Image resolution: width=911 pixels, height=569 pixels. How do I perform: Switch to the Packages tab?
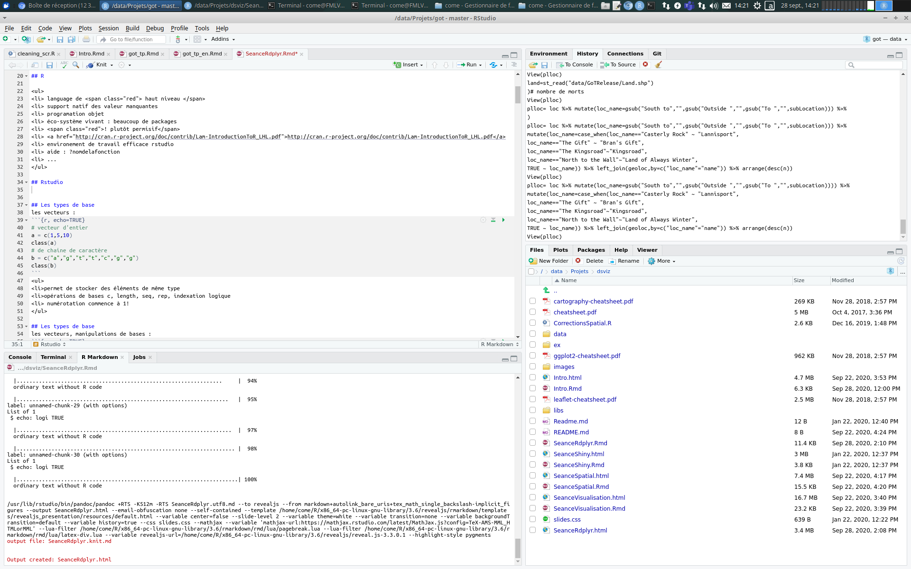tap(591, 250)
